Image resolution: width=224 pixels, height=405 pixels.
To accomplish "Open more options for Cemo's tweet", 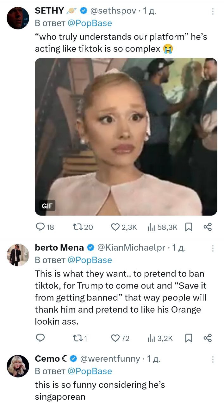I will tap(213, 359).
